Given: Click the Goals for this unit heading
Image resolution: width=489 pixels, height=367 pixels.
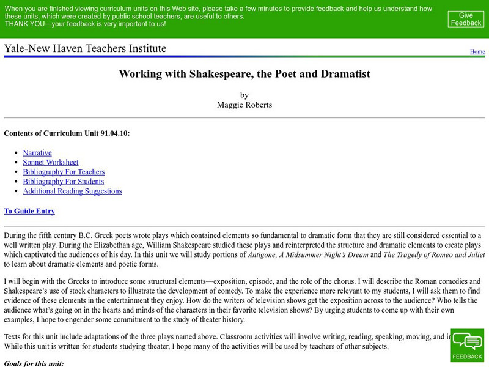Looking at the screenshot, I should click(x=34, y=363).
